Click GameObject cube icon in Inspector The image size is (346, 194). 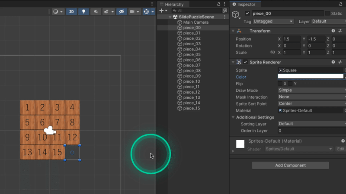pos(235,14)
